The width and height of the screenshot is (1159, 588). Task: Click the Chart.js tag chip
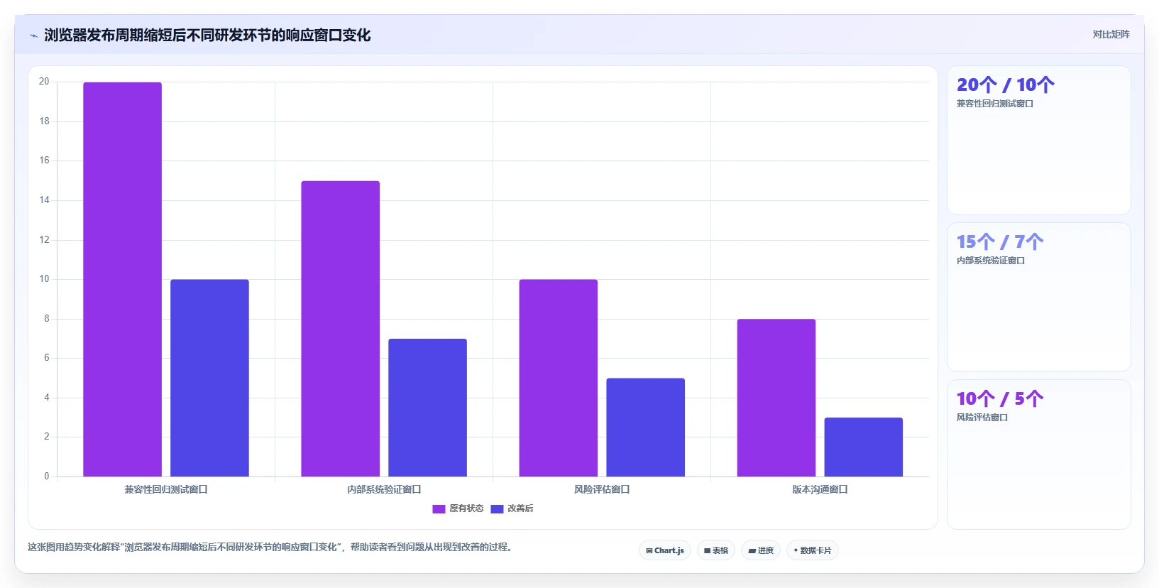point(665,550)
